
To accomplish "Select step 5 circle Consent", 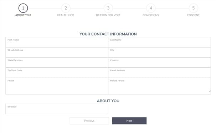I will point(194,8).
